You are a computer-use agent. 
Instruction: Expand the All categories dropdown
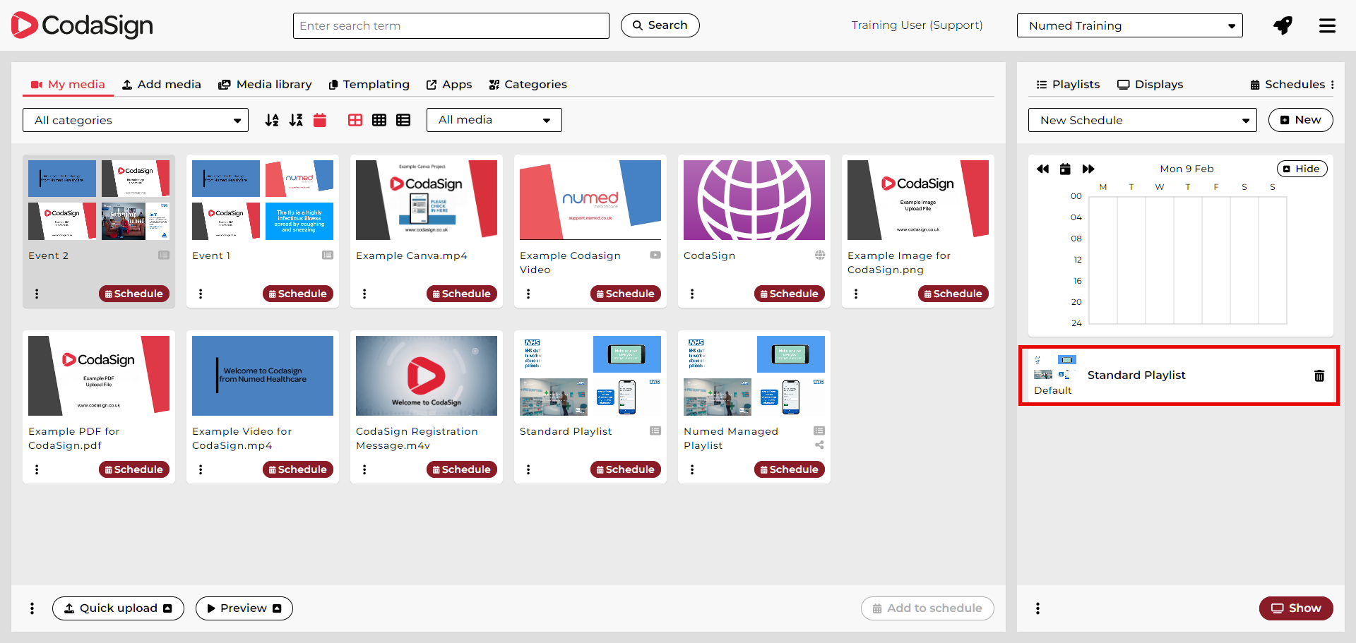136,120
